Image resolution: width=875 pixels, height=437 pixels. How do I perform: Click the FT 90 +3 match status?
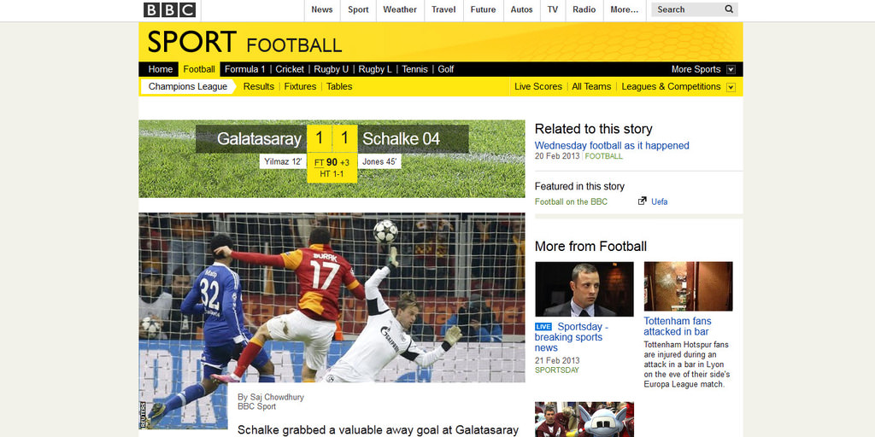[332, 162]
